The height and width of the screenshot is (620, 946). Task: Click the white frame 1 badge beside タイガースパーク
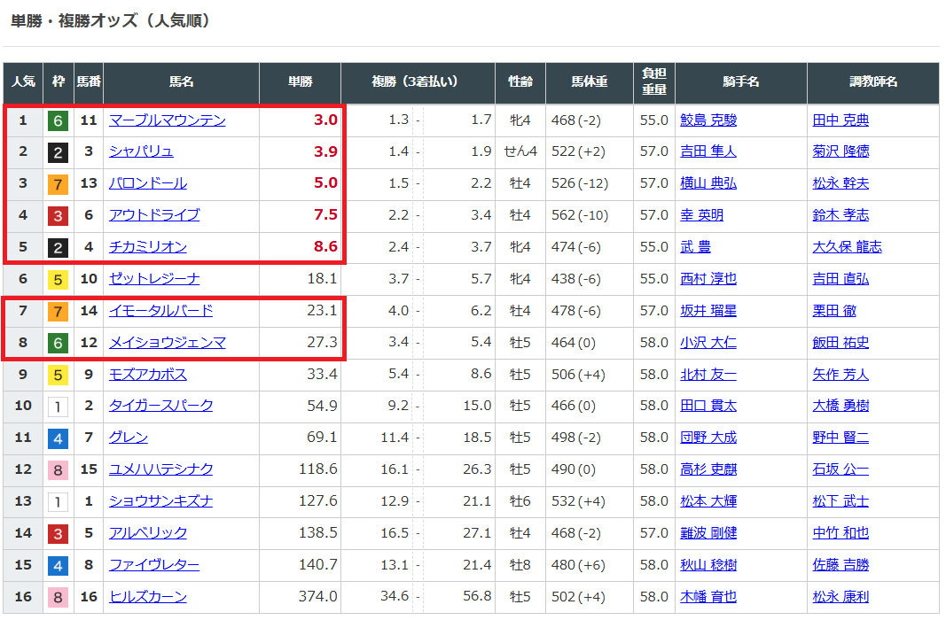tap(58, 406)
